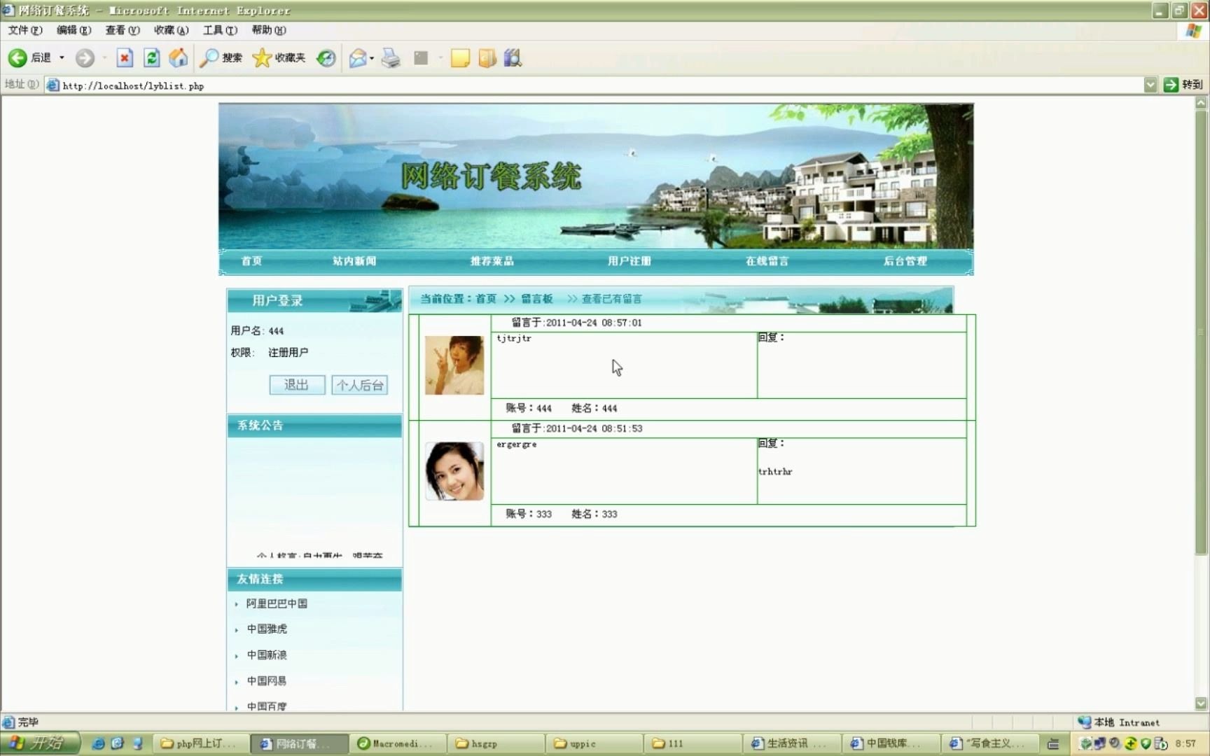The width and height of the screenshot is (1210, 756).
Task: Switch to the uppic folder taskbar item
Action: point(595,743)
